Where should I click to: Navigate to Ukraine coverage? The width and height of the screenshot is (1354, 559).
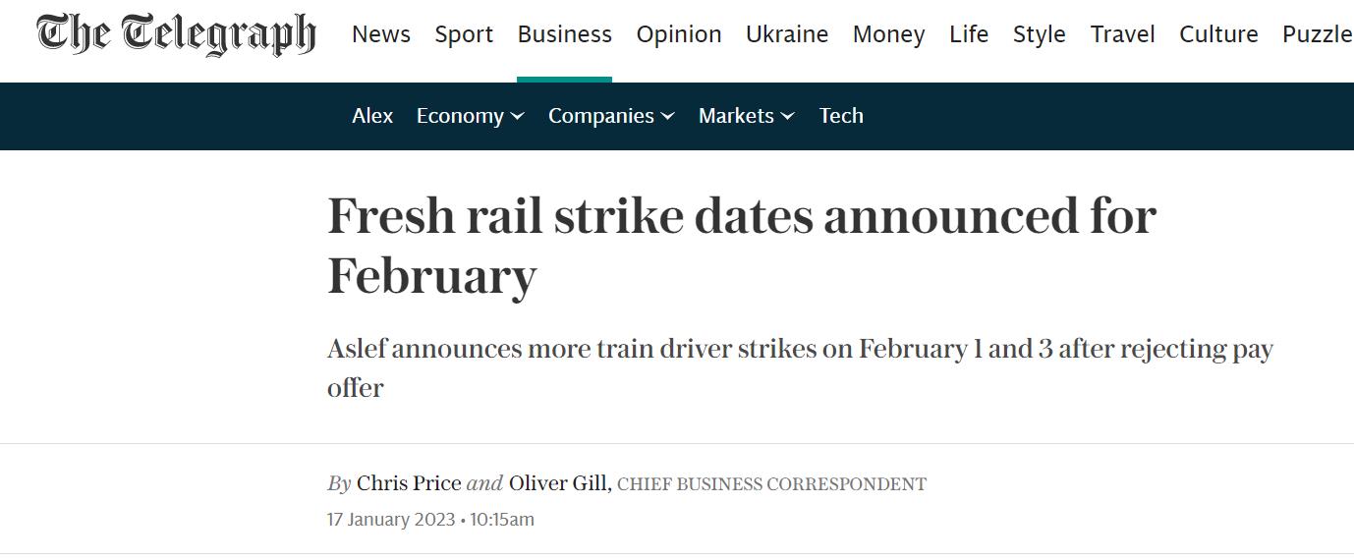tap(787, 34)
